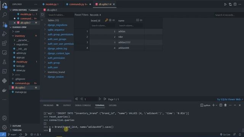The width and height of the screenshot is (244, 137).
Task: Open the Run and Debug view
Action: click(x=4, y=34)
